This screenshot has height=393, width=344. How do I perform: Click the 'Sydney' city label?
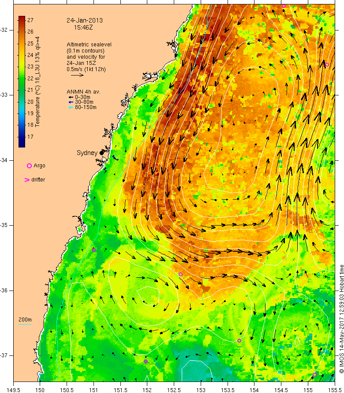87,153
